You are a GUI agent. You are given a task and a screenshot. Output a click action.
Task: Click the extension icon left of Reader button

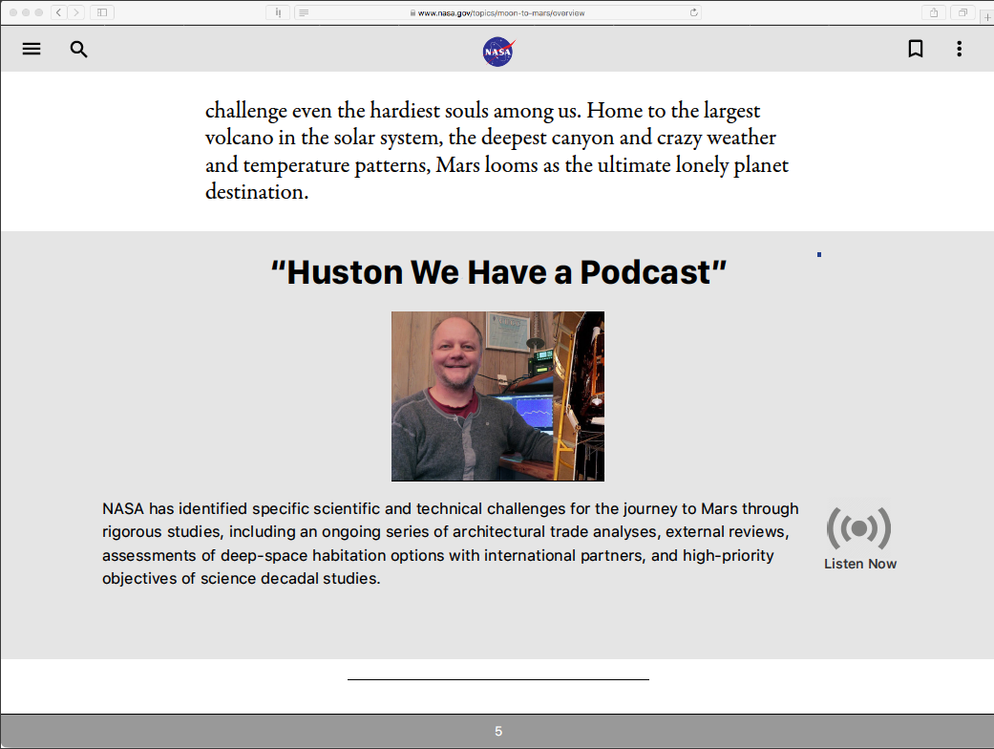(278, 12)
